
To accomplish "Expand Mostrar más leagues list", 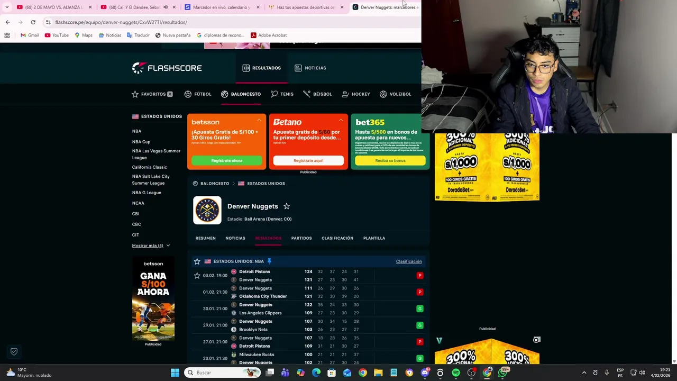I will [x=151, y=246].
